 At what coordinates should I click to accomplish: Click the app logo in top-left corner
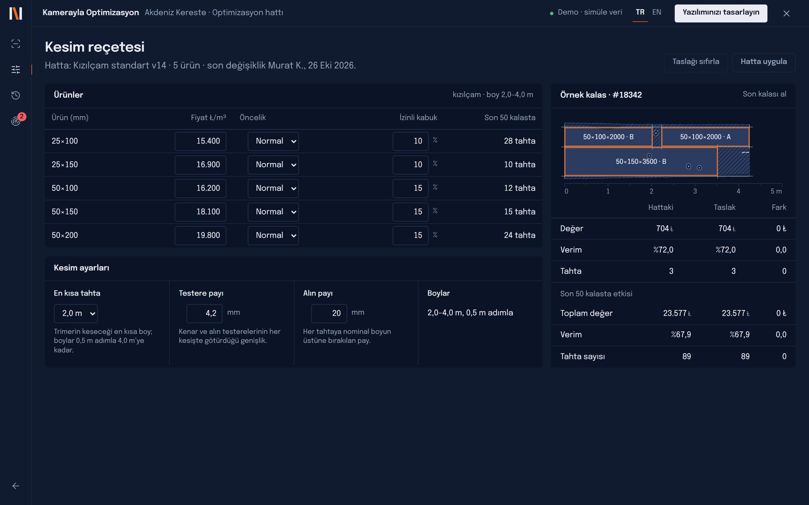(16, 13)
